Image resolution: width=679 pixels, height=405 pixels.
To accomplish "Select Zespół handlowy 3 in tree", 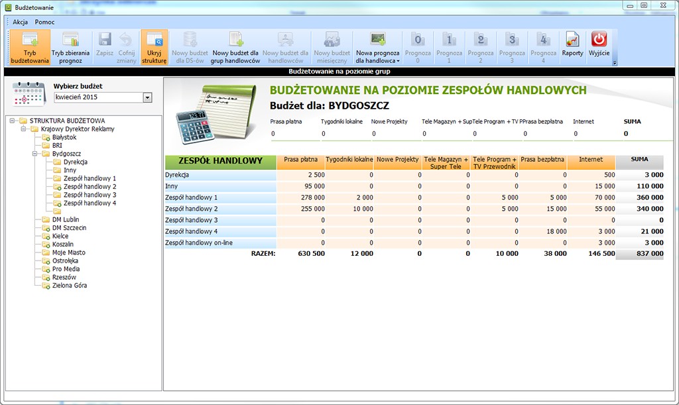I will pyautogui.click(x=90, y=195).
